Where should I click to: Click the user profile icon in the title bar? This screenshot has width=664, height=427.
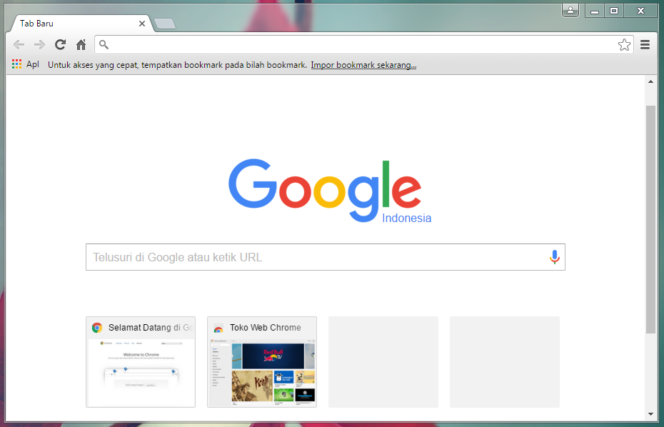570,11
